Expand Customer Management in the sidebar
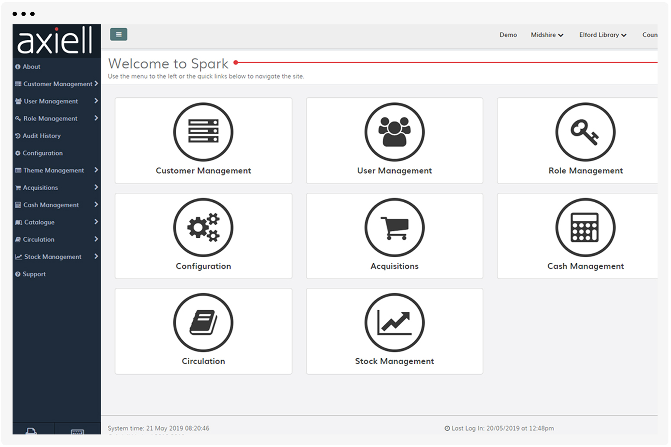This screenshot has height=447, width=671. click(x=56, y=84)
